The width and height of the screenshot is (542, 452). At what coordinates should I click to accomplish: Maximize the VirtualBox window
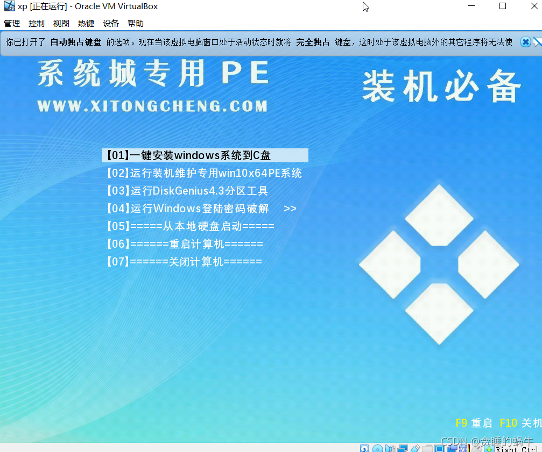(503, 6)
